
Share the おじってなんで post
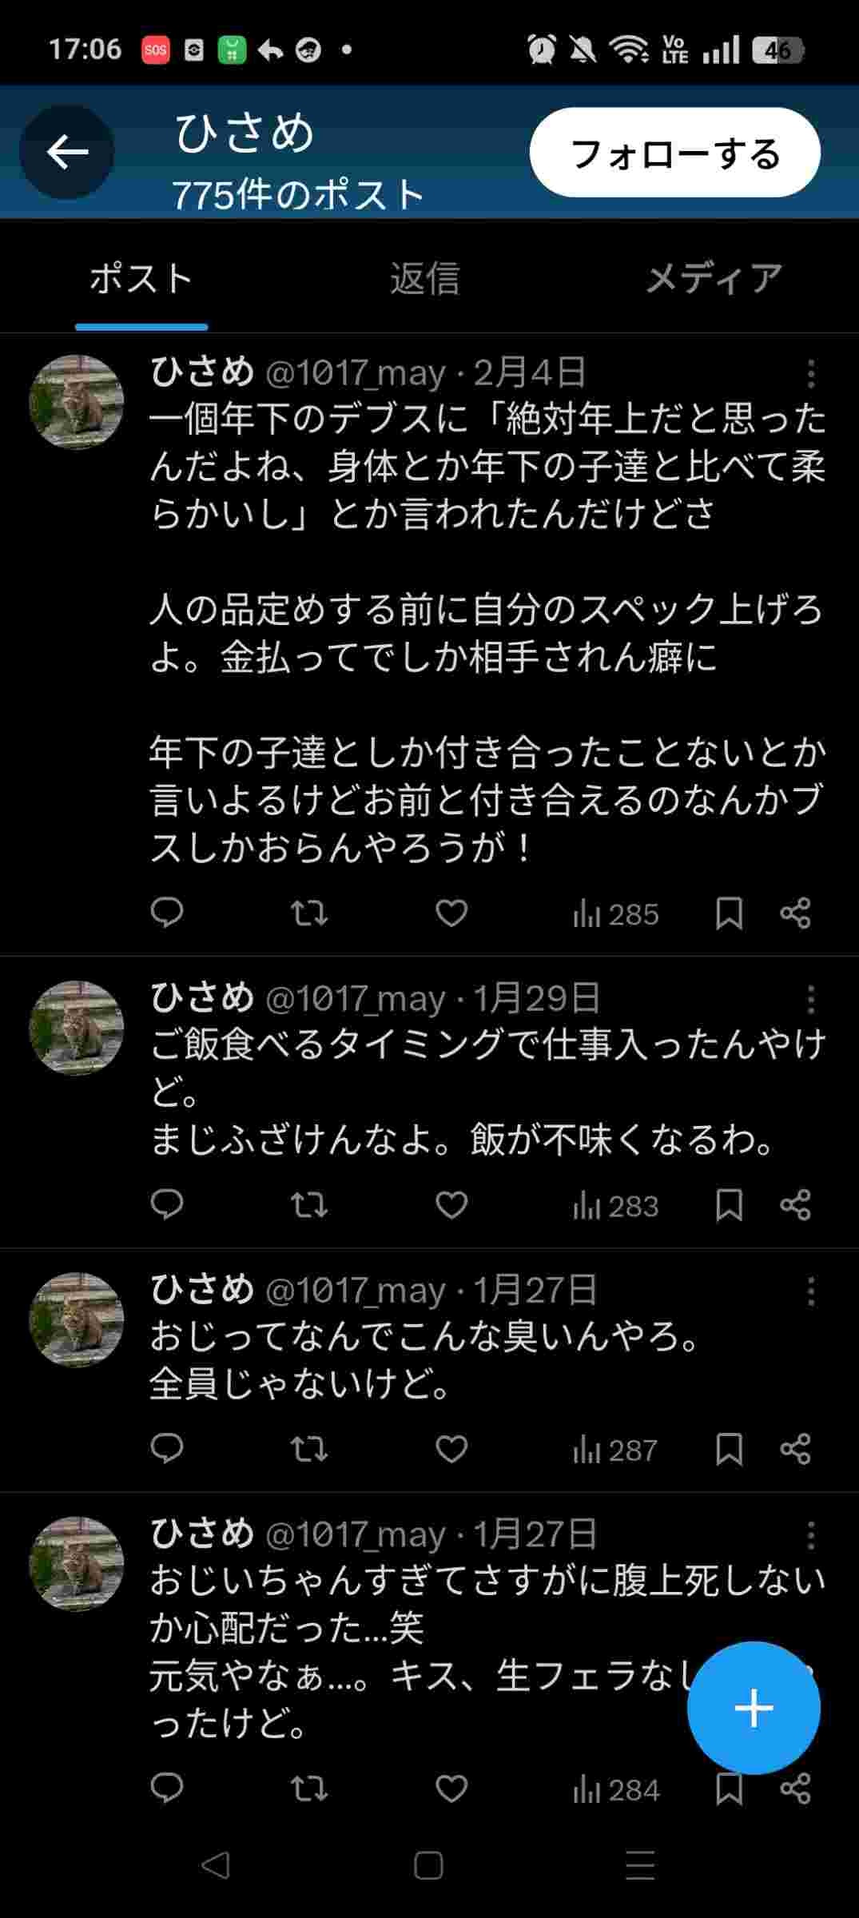[x=795, y=1448]
